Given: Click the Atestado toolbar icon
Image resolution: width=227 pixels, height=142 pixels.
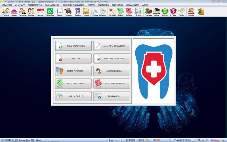Looking at the screenshot, I should click(112, 12).
